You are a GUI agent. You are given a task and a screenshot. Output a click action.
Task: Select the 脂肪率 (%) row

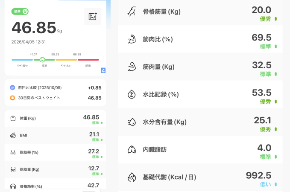pyautogui.click(x=55, y=152)
